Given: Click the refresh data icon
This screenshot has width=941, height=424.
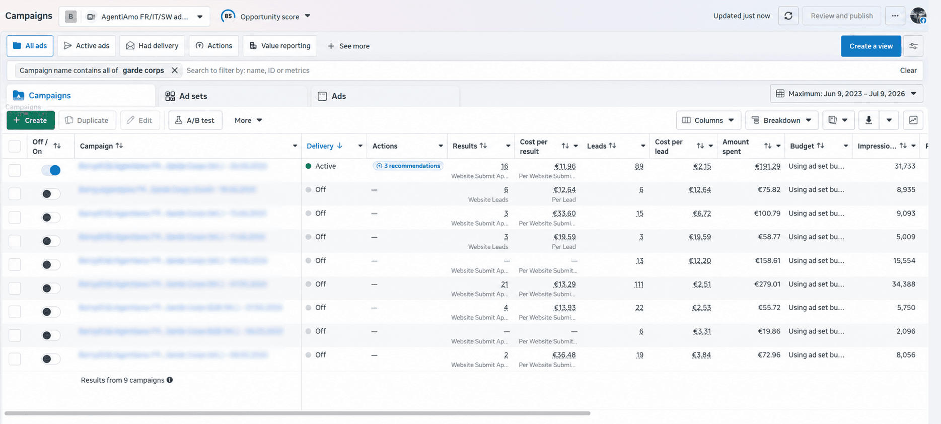Looking at the screenshot, I should tap(788, 16).
